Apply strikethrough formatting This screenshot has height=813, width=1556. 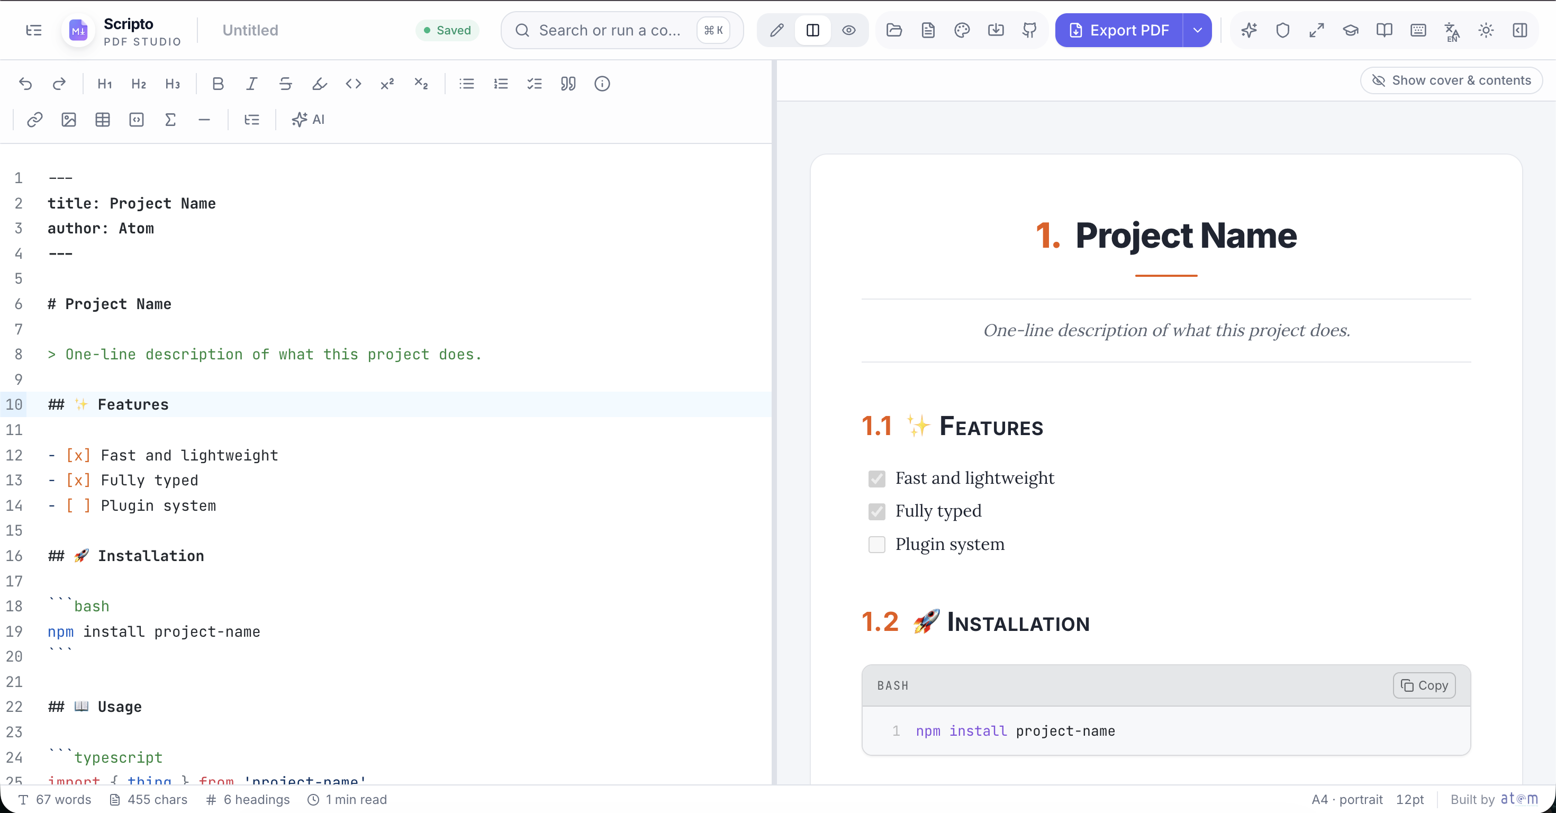click(286, 84)
